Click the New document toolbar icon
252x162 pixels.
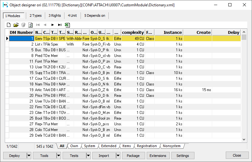9,25
